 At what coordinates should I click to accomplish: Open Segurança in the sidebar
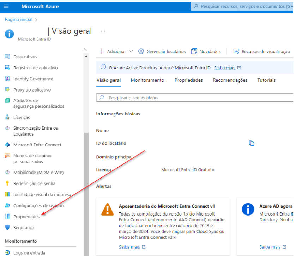(24, 227)
